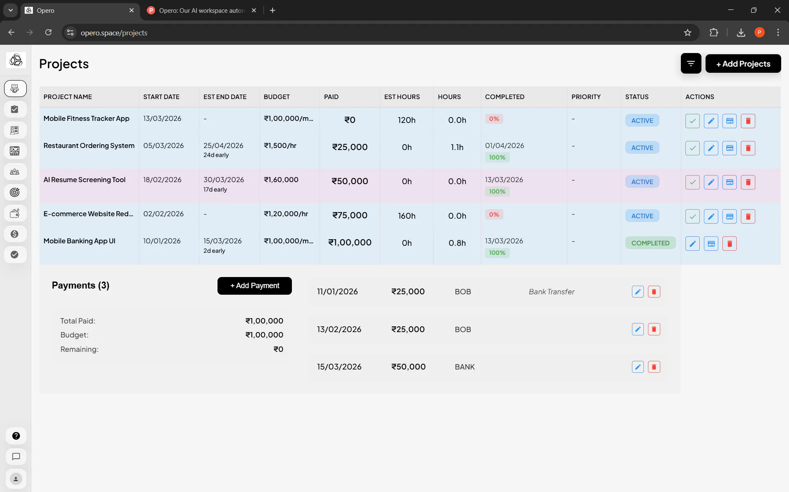Image resolution: width=789 pixels, height=492 pixels.
Task: Bookmark this page with the star icon
Action: (x=687, y=32)
